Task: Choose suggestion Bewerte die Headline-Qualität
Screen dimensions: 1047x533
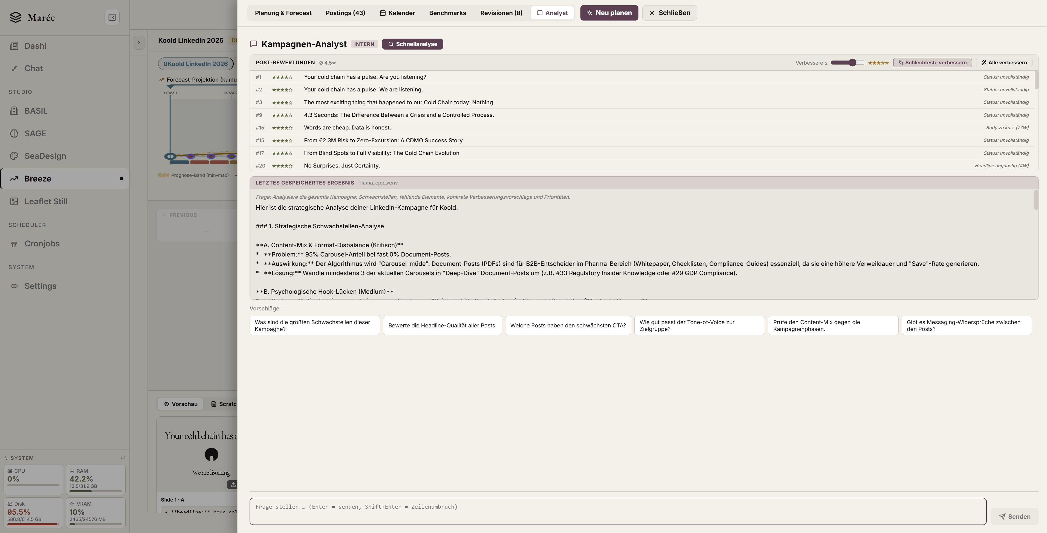Action: [442, 325]
